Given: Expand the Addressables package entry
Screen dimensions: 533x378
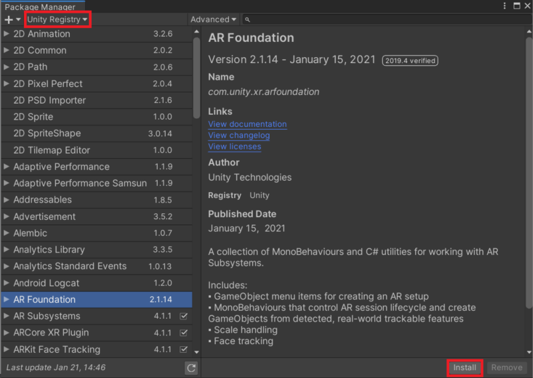Looking at the screenshot, I should (7, 200).
